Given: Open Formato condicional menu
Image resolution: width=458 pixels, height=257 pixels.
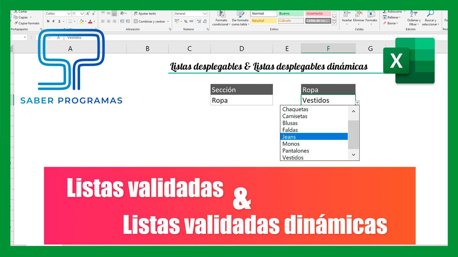Looking at the screenshot, I should [x=221, y=18].
